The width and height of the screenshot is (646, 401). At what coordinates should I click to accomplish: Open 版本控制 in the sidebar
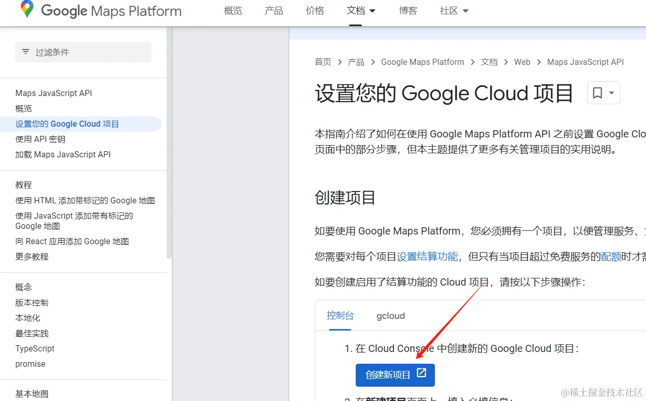pyautogui.click(x=32, y=302)
